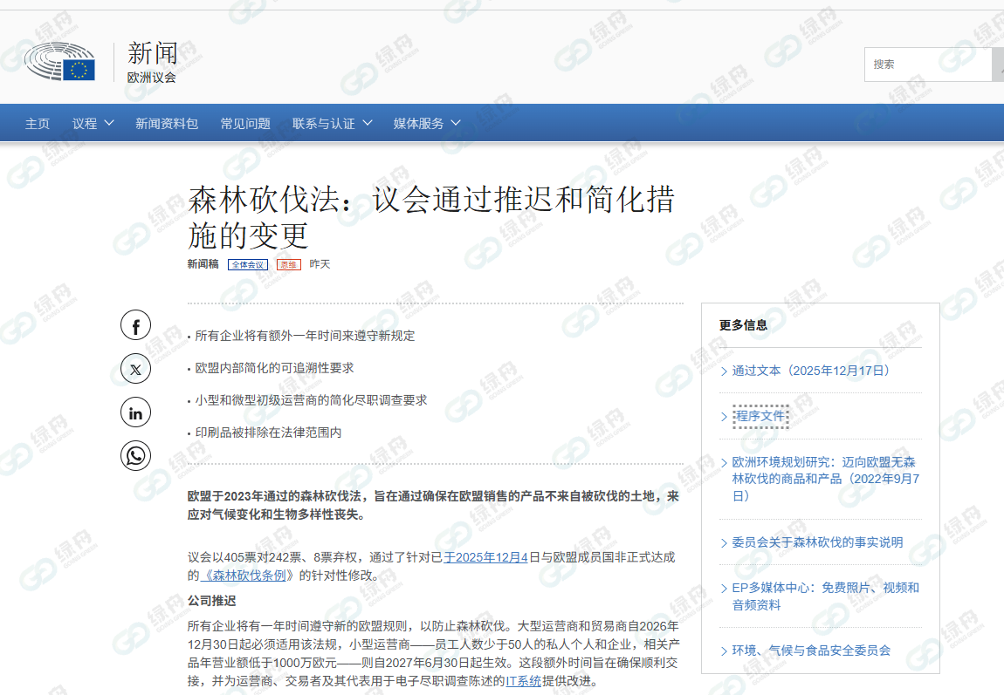Click chevron beside 通过文本 link
1004x695 pixels.
tap(724, 371)
